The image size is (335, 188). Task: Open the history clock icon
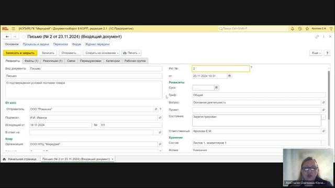click(x=300, y=29)
